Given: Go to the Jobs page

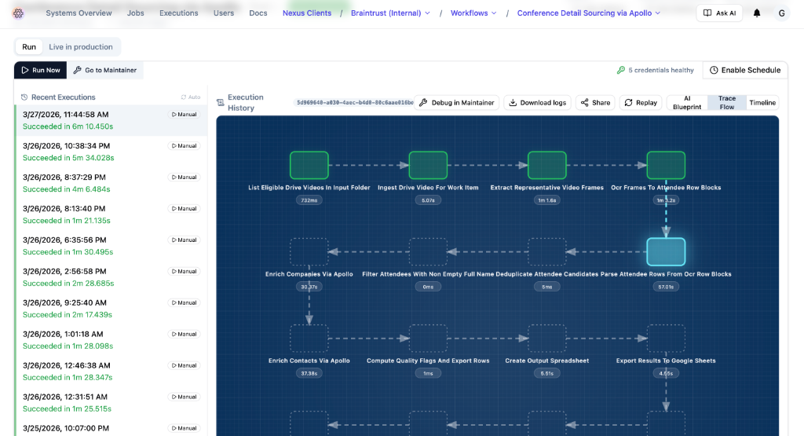Looking at the screenshot, I should point(135,13).
